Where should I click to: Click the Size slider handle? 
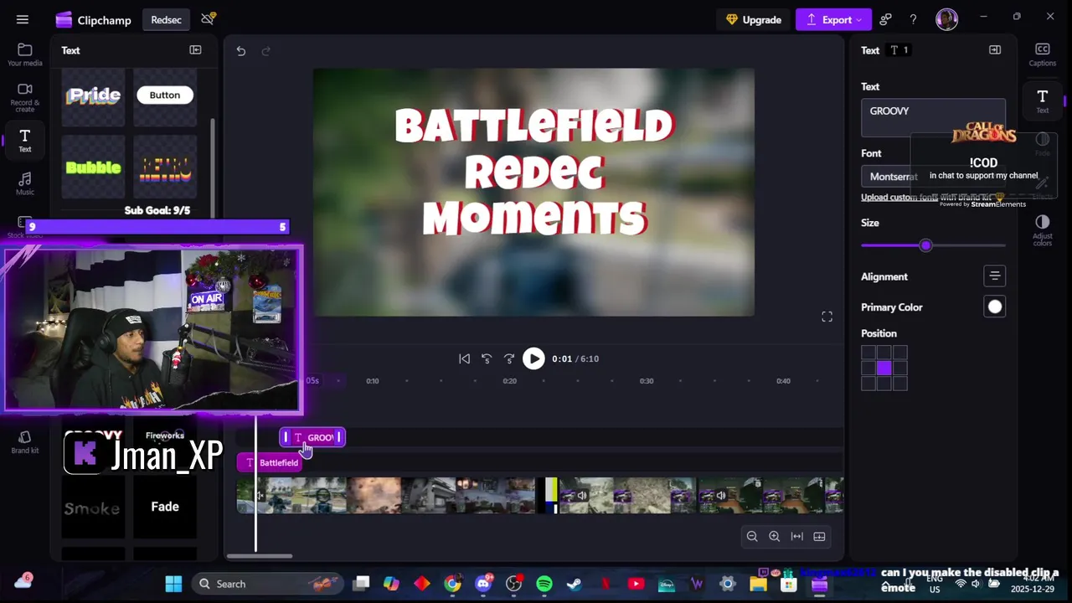click(x=925, y=245)
